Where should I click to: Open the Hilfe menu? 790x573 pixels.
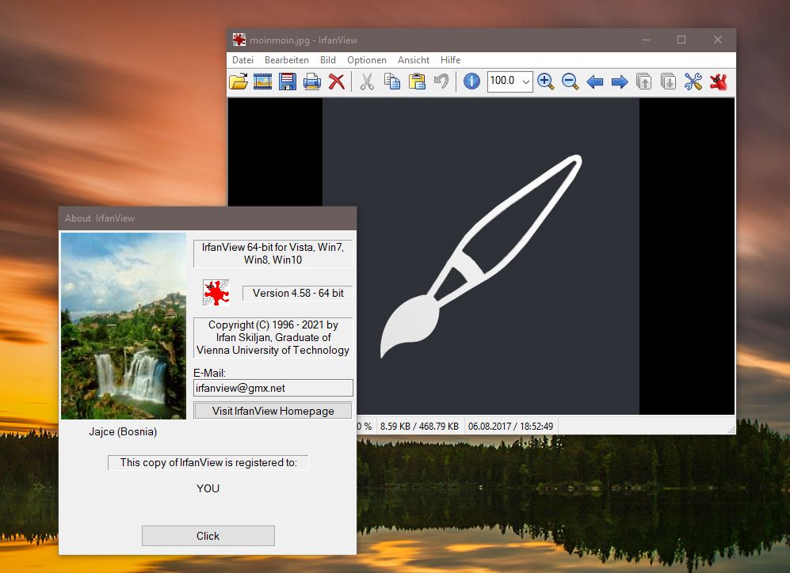450,60
